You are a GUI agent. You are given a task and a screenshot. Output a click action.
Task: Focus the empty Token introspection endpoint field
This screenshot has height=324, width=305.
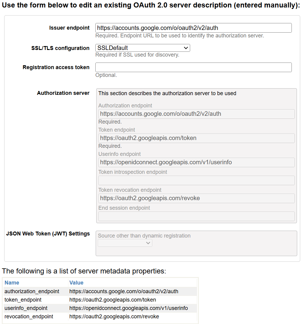click(x=196, y=180)
